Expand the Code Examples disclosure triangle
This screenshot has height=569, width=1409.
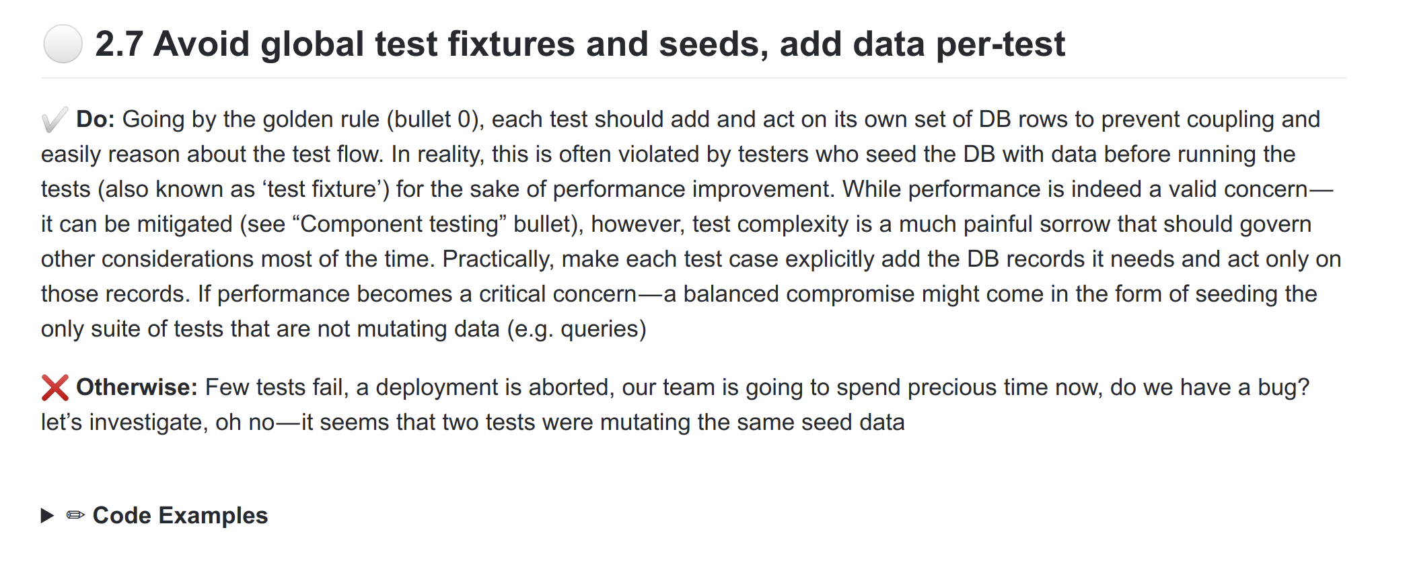(x=47, y=515)
